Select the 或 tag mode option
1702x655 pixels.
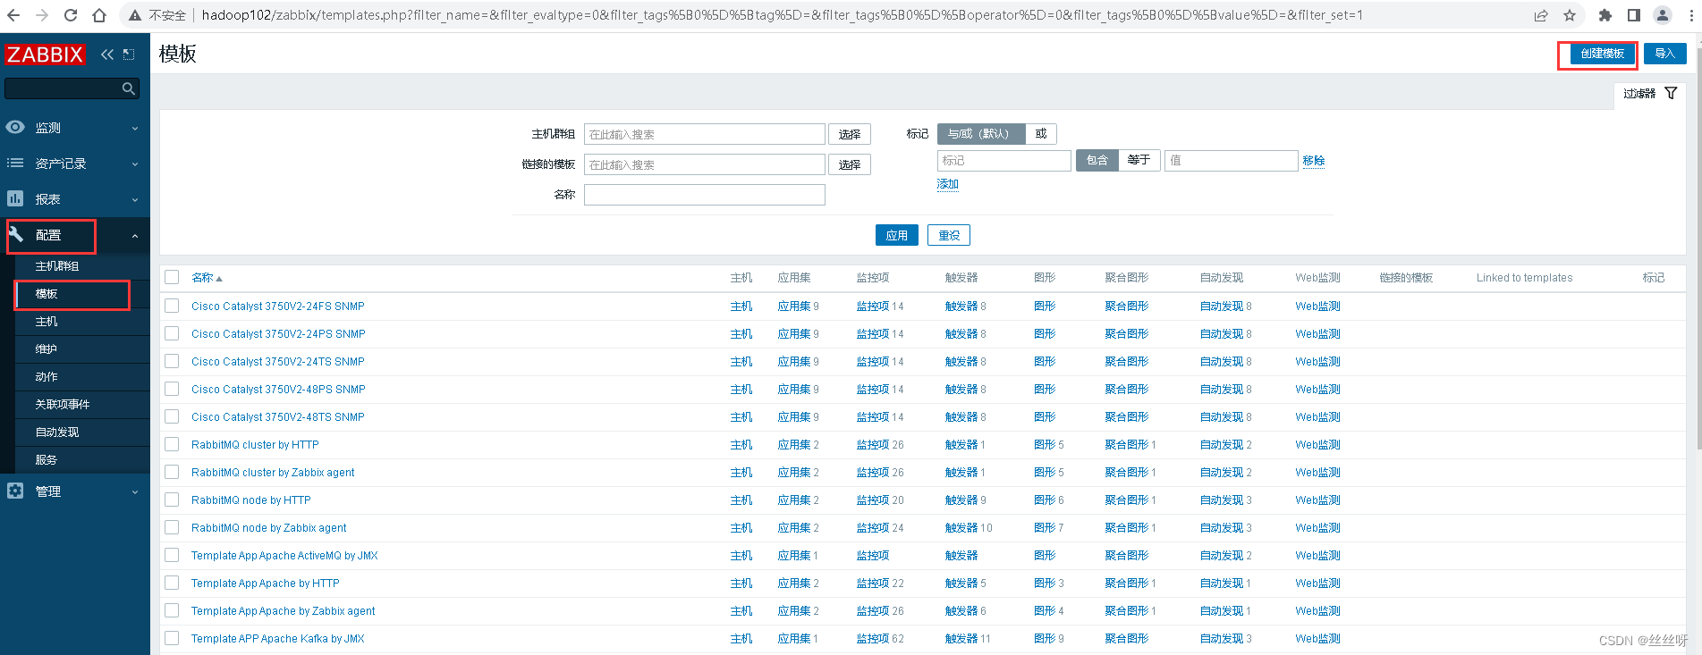1041,134
